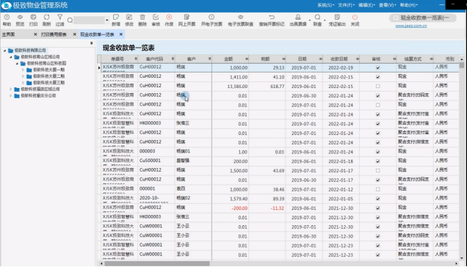Image resolution: width=467 pixels, height=267 pixels.
Task: Click the function search box 现金收款单一览表
Action: pyautogui.click(x=423, y=18)
